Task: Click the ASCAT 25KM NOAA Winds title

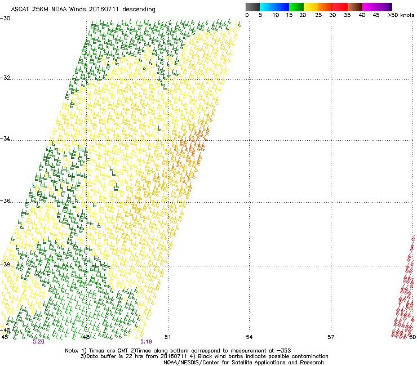Action: 83,9
